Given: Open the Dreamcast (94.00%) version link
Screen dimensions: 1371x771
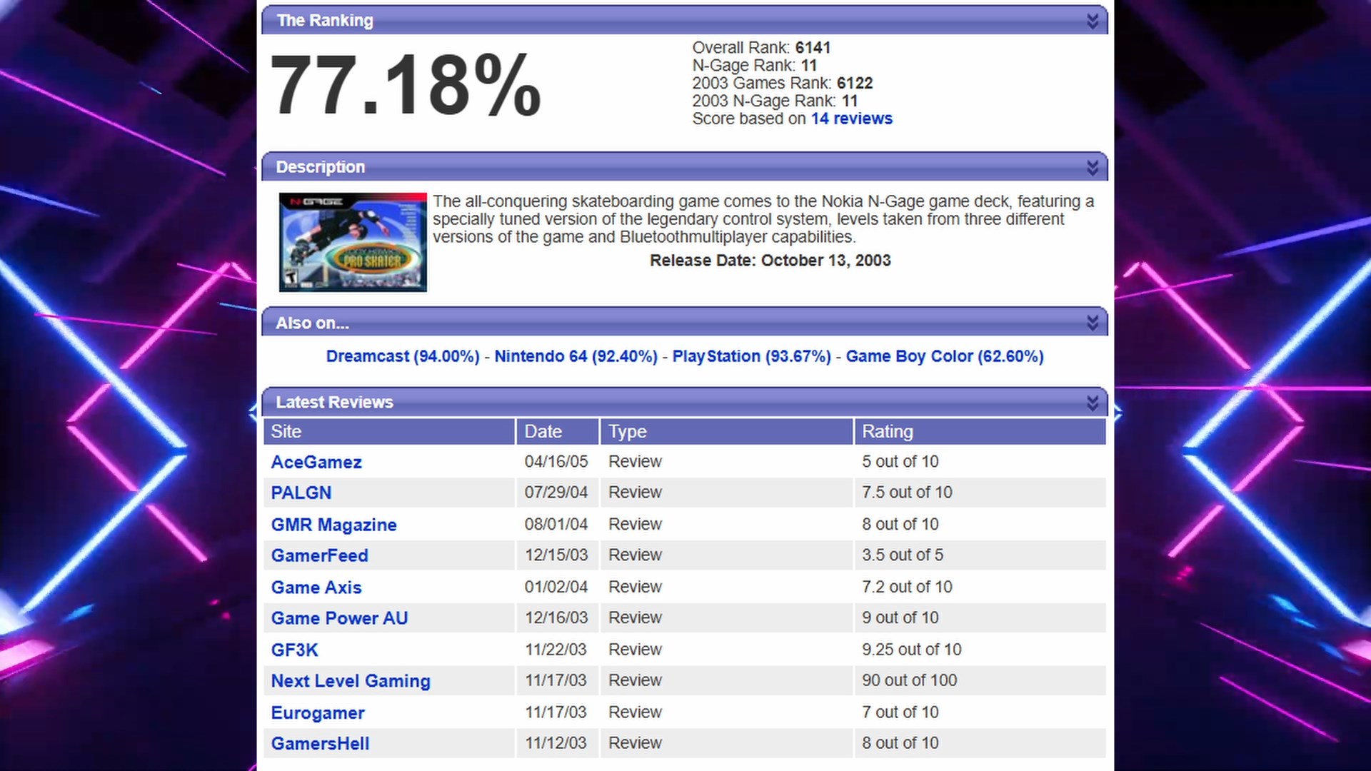Looking at the screenshot, I should tap(403, 356).
